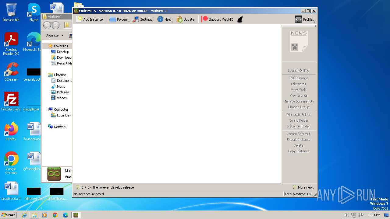Click Manage Screenshots in side panel
This screenshot has width=390, height=219.
click(299, 101)
